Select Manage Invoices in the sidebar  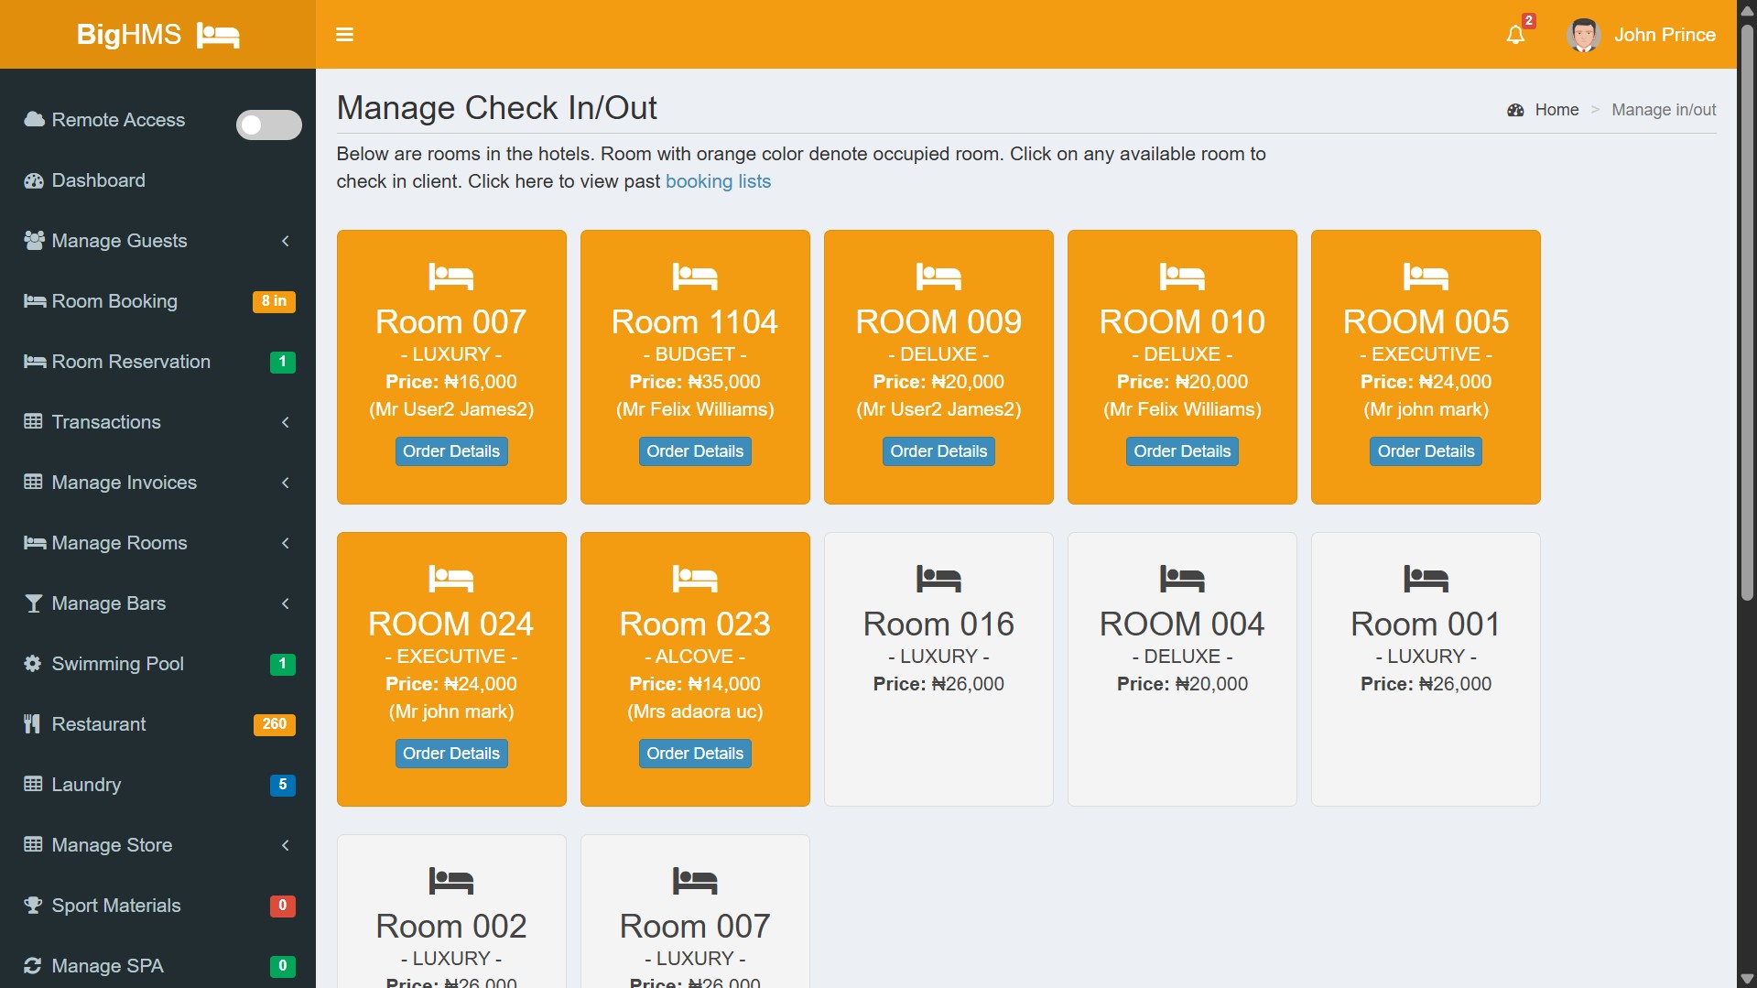tap(124, 482)
